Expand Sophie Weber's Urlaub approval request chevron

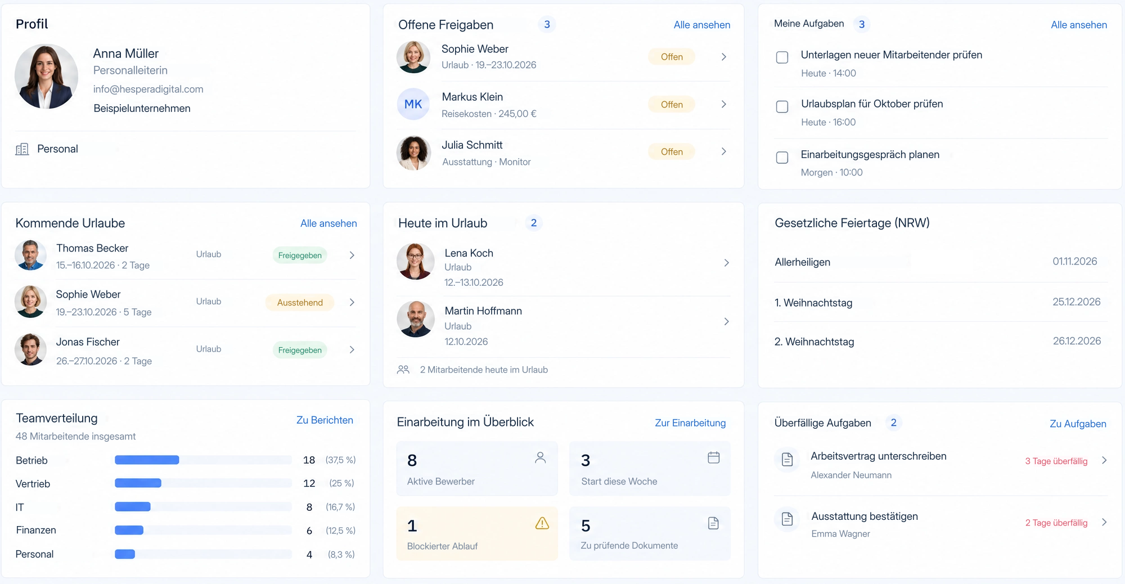tap(724, 57)
